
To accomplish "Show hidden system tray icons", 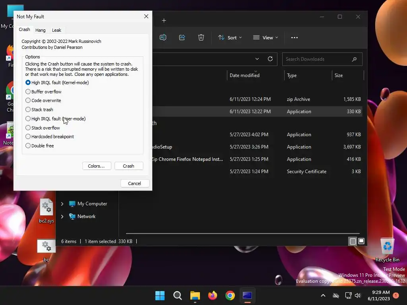I will point(323,295).
